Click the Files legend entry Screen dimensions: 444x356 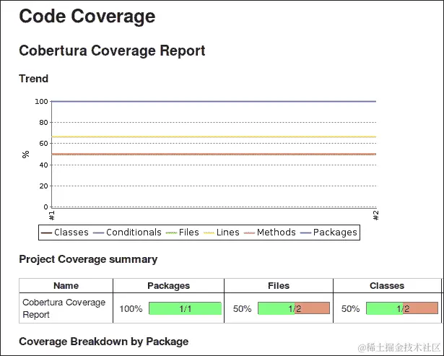[182, 233]
